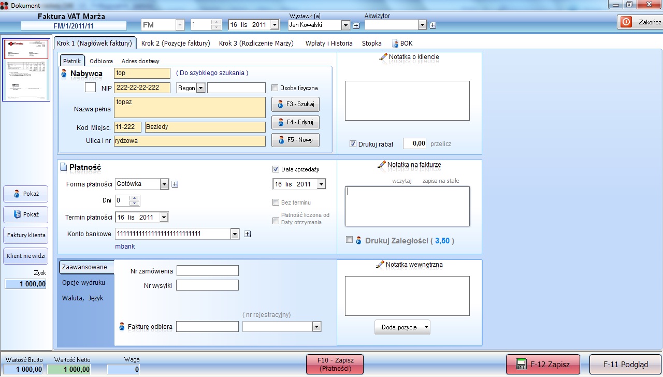Image resolution: width=663 pixels, height=377 pixels.
Task: Open the FM document type dropdown
Action: coord(180,25)
